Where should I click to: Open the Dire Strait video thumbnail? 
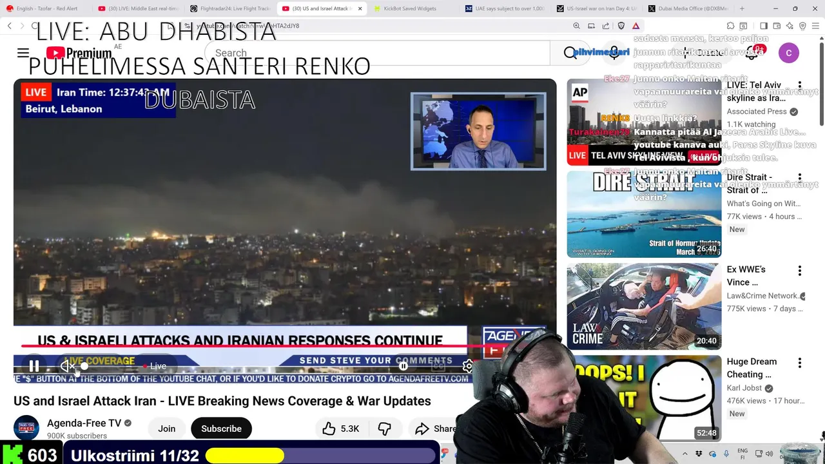pyautogui.click(x=644, y=214)
